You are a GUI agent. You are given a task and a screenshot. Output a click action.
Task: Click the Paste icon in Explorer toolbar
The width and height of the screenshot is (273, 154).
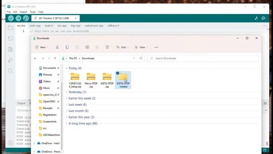pyautogui.click(x=77, y=47)
